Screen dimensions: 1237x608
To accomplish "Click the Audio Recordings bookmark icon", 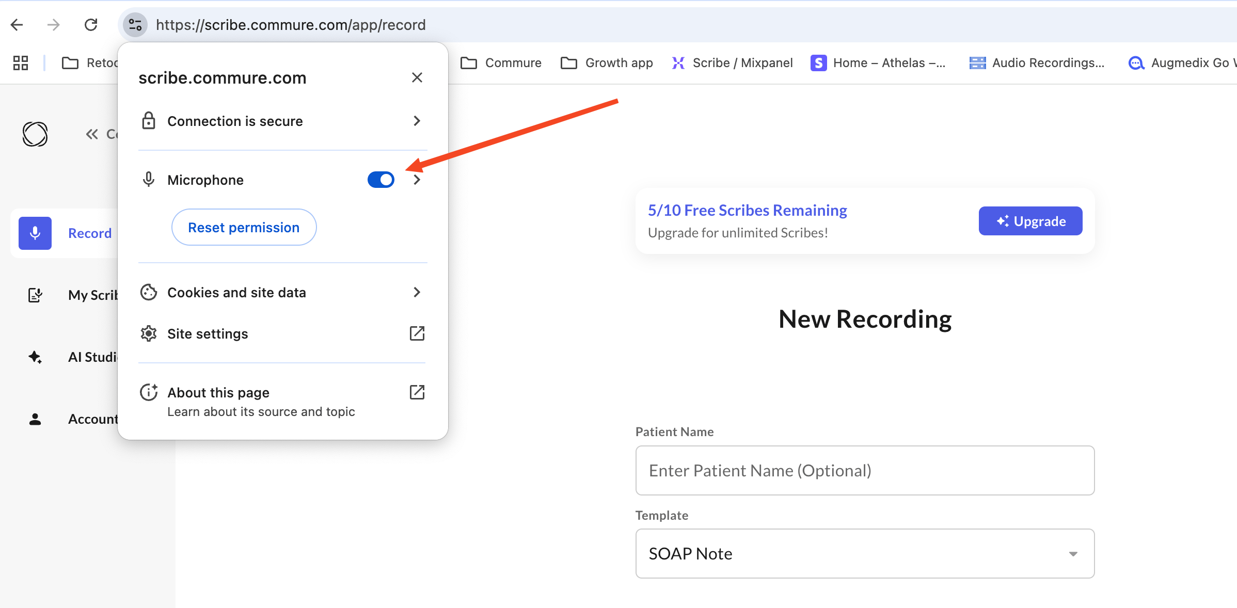I will [x=978, y=63].
